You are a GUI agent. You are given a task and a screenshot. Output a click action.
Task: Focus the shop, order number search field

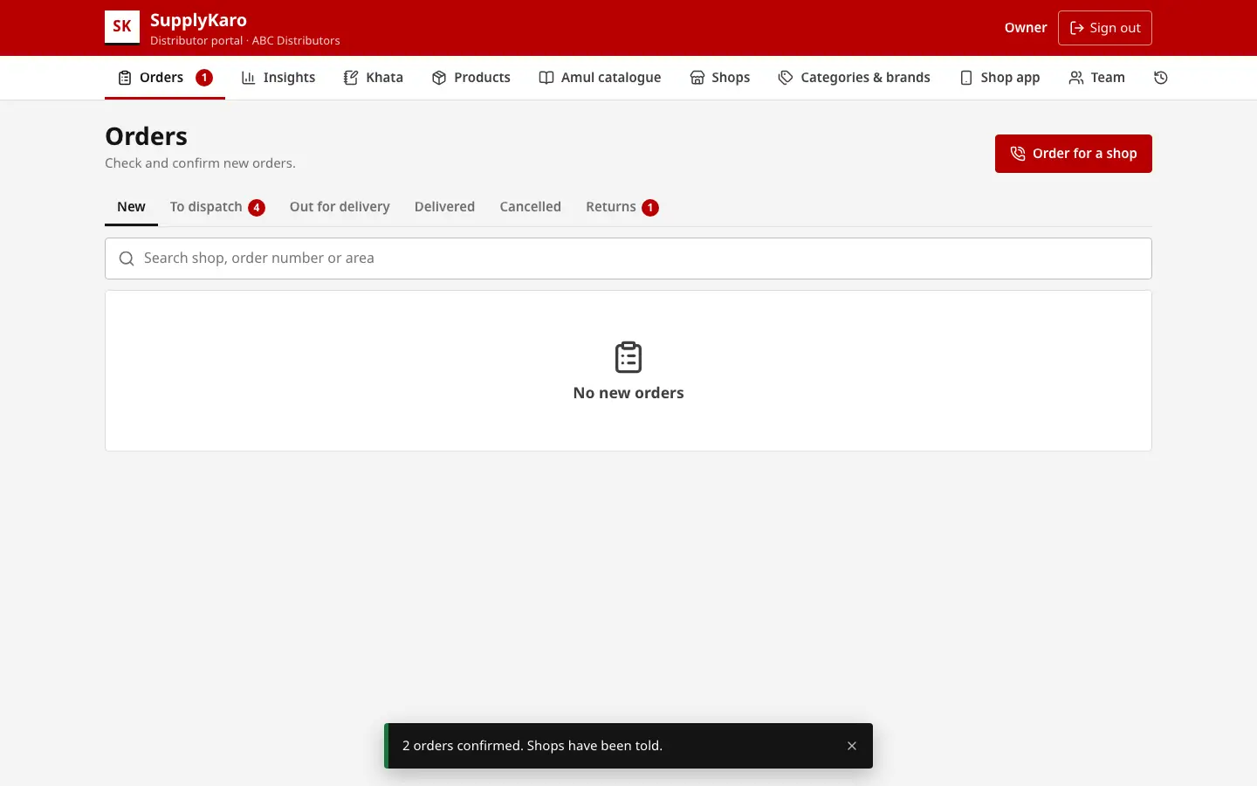point(628,259)
